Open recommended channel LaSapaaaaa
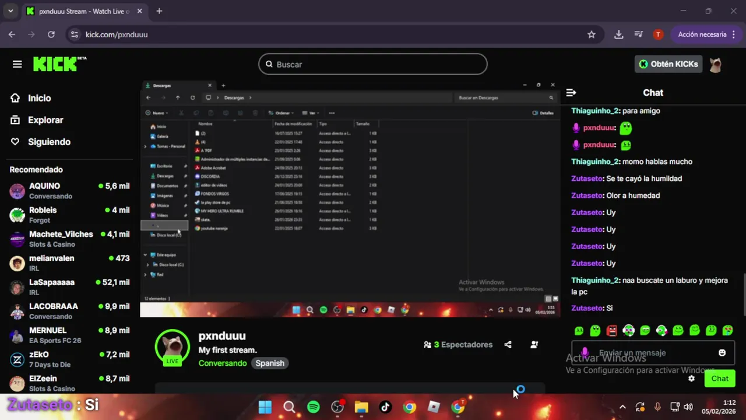Screen dimensions: 746x420 click(x=70, y=287)
